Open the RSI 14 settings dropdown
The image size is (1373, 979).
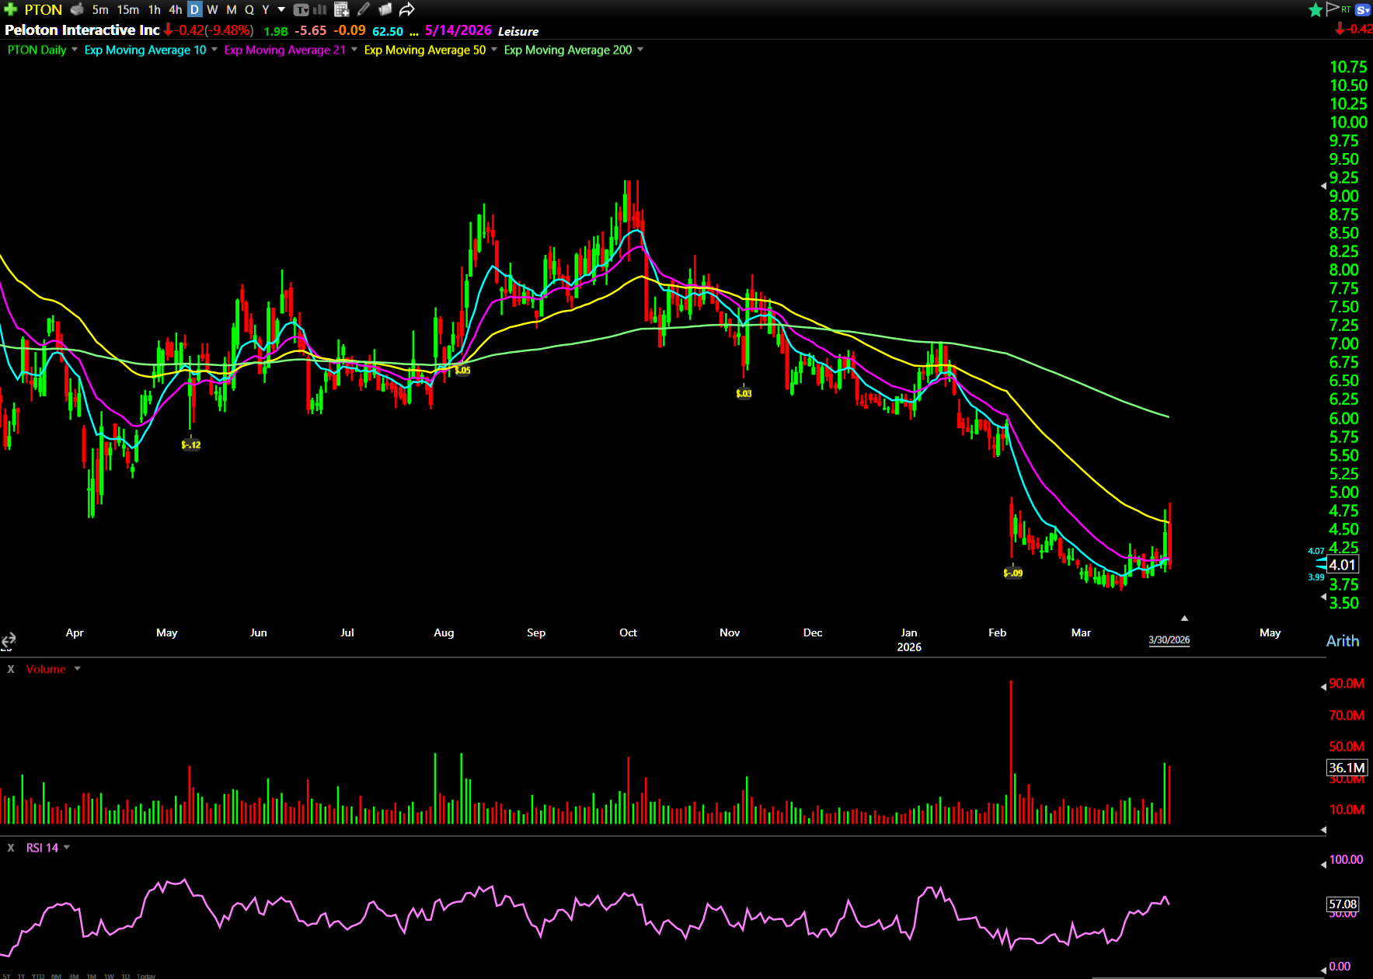click(x=67, y=848)
